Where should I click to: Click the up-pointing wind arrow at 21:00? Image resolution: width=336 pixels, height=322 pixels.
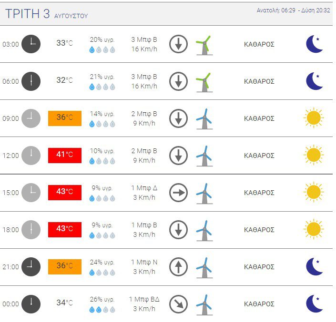tap(178, 267)
